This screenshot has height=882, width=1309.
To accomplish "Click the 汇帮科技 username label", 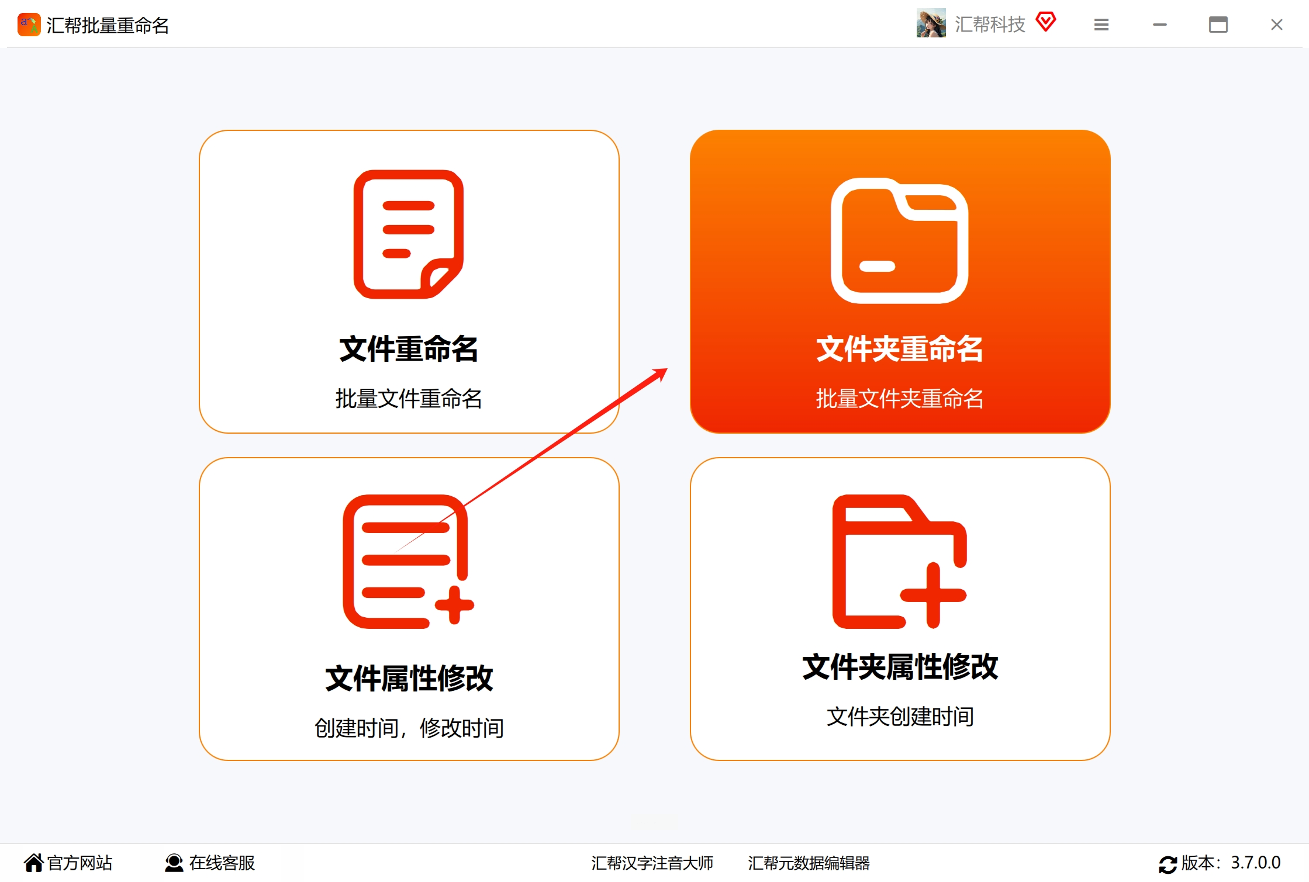I will 990,25.
